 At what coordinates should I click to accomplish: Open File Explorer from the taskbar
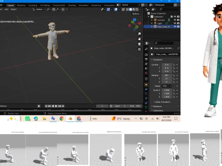point(44,119)
